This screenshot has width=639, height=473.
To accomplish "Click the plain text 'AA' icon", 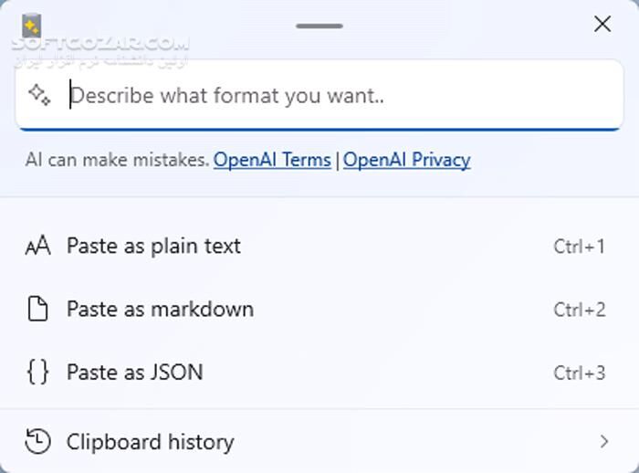I will (x=37, y=247).
